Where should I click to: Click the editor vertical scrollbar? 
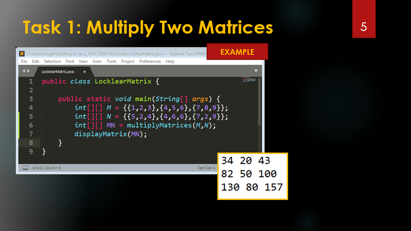[x=260, y=102]
